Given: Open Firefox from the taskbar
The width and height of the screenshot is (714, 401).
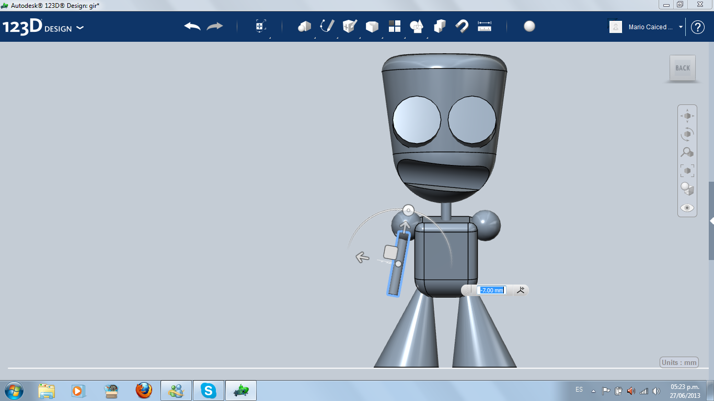Looking at the screenshot, I should coord(143,391).
